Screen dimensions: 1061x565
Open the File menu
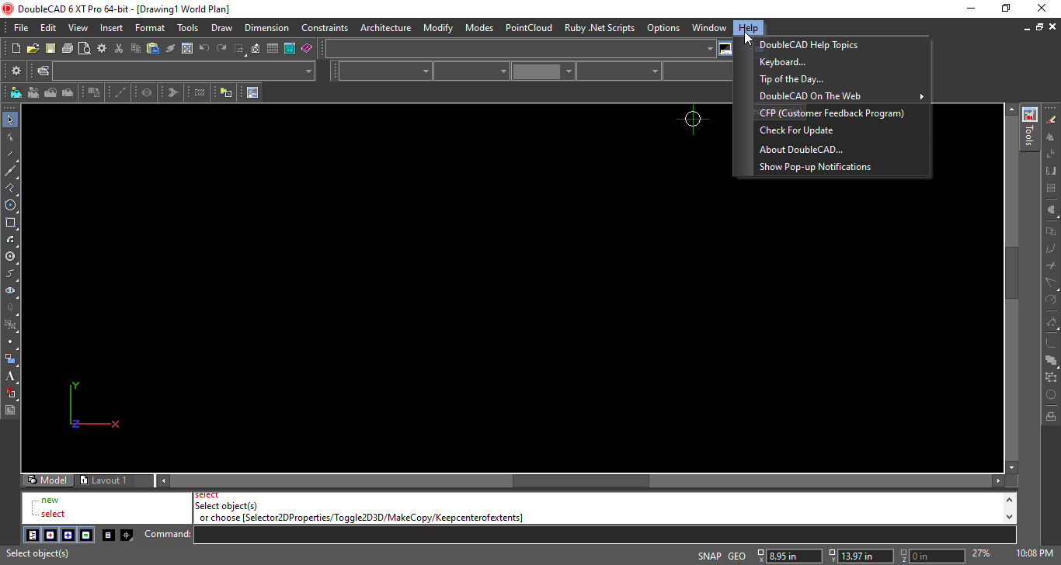(21, 28)
